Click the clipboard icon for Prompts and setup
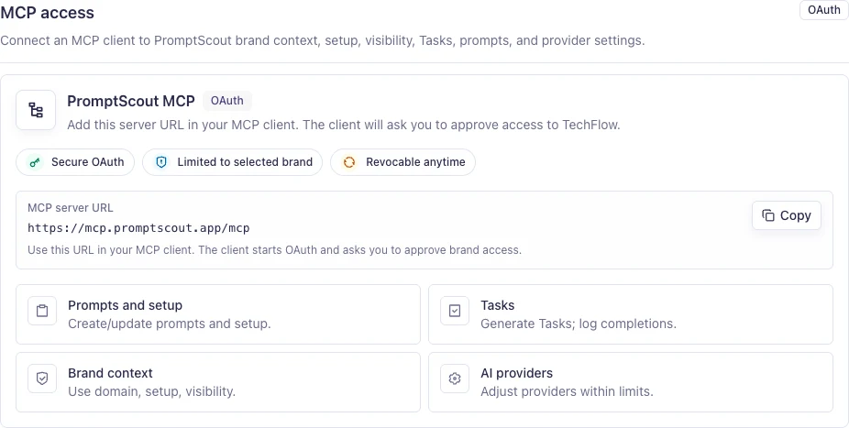Screen dimensions: 849x428 [x=42, y=311]
